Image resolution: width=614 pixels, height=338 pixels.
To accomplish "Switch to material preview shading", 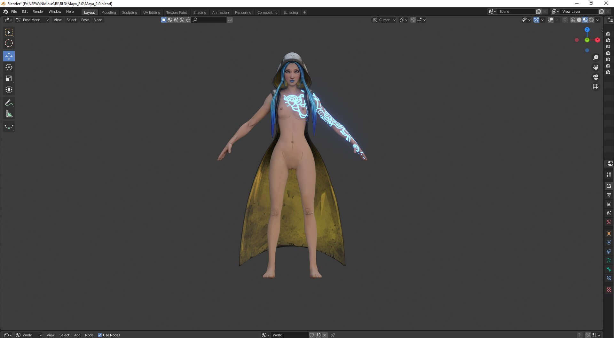I will coord(585,20).
